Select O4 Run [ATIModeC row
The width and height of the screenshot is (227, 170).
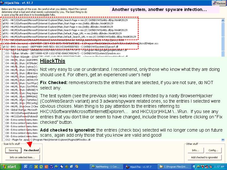20,64
